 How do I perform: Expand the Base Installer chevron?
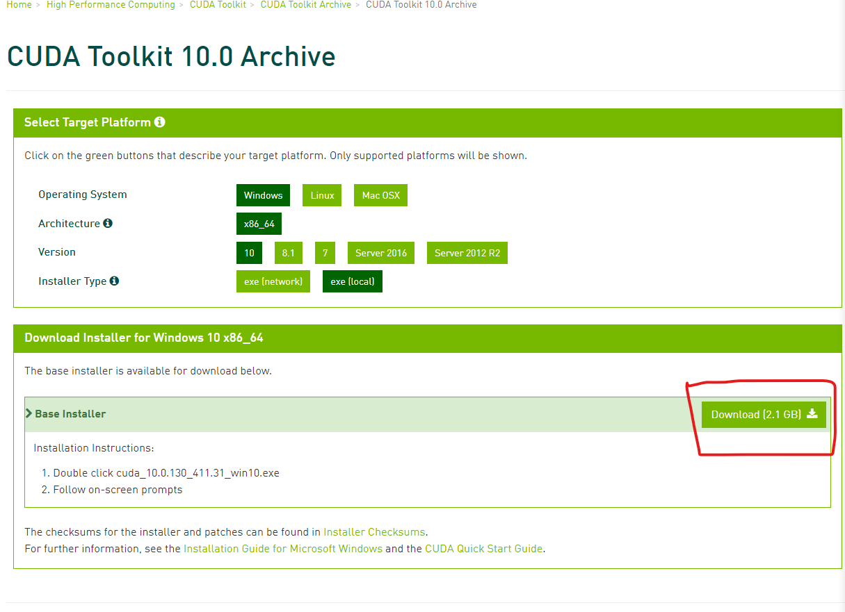click(x=29, y=413)
